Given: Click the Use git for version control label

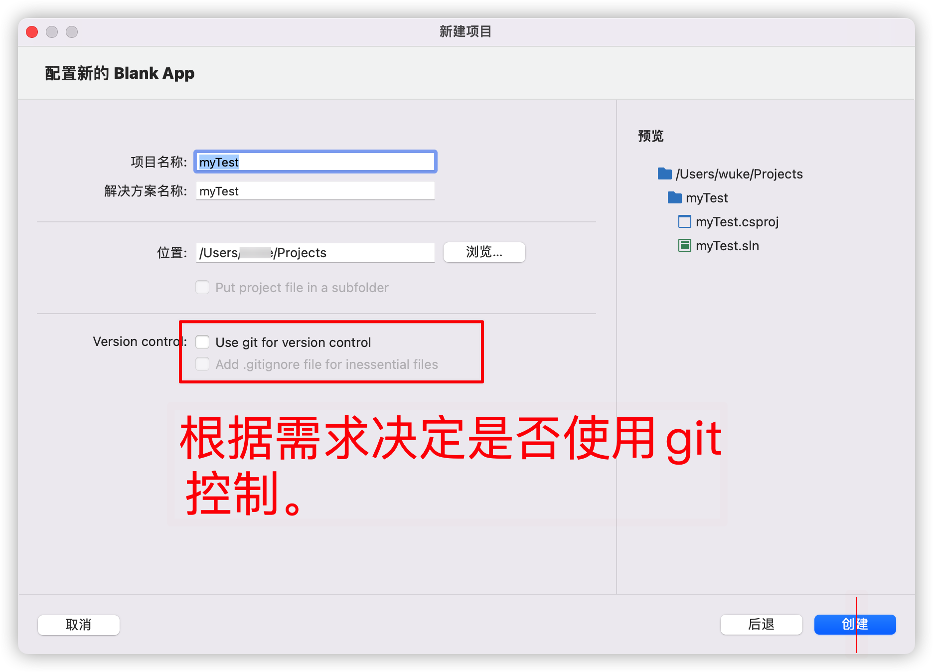Looking at the screenshot, I should pos(293,342).
